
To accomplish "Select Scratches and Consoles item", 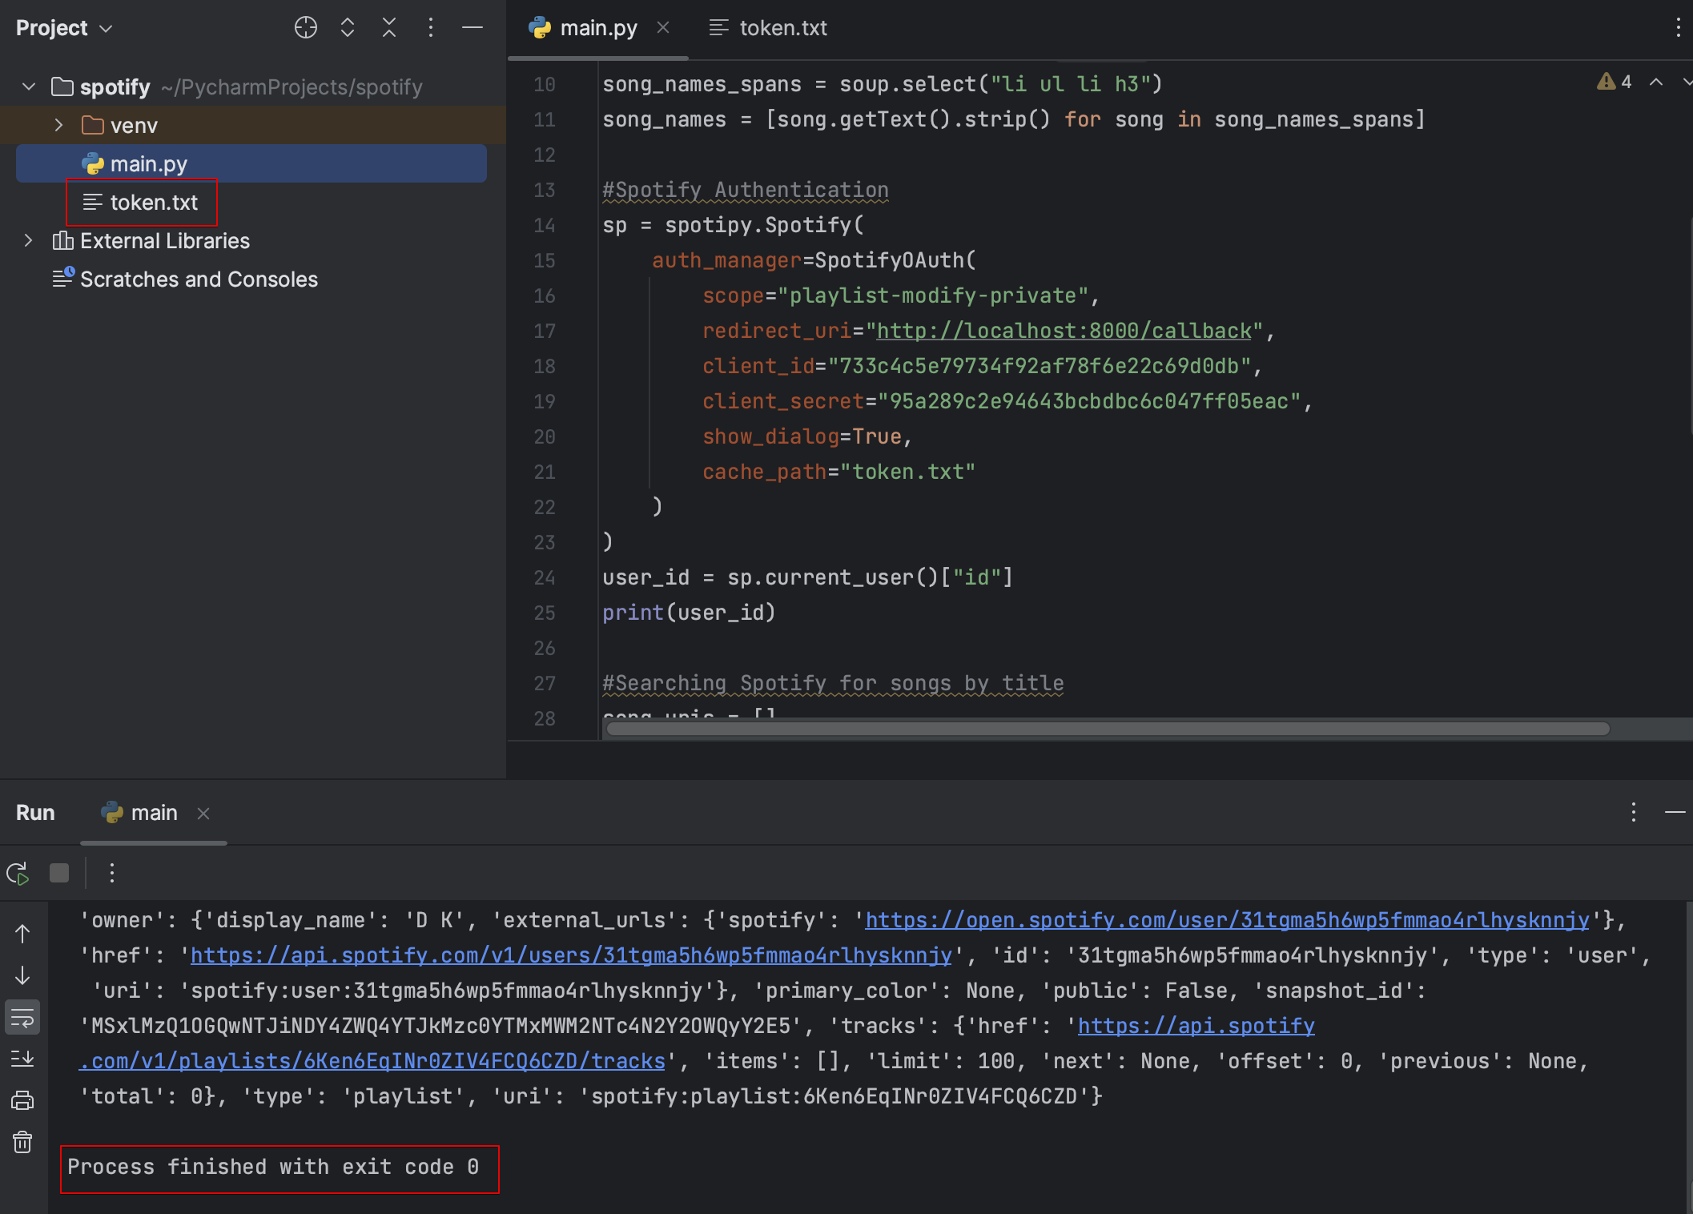I will tap(185, 279).
